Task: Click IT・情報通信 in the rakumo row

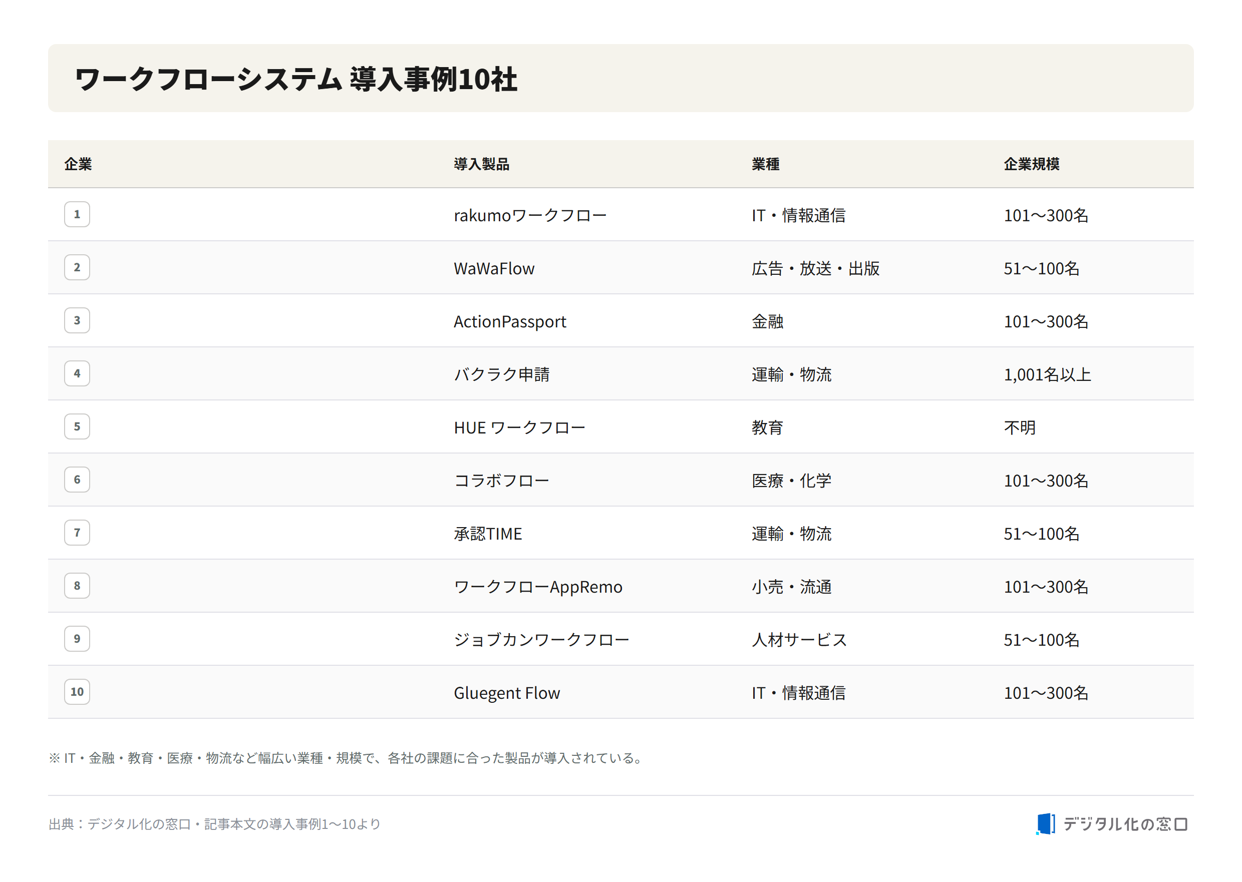Action: (798, 216)
